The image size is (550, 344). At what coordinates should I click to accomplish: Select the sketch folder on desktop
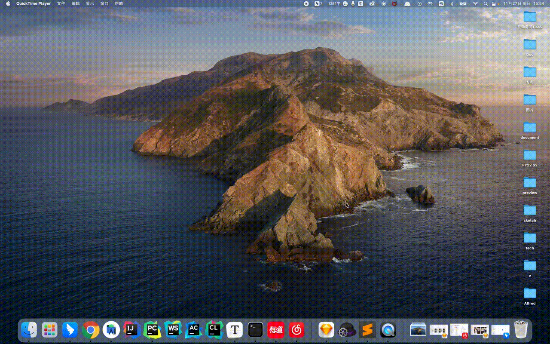point(530,214)
